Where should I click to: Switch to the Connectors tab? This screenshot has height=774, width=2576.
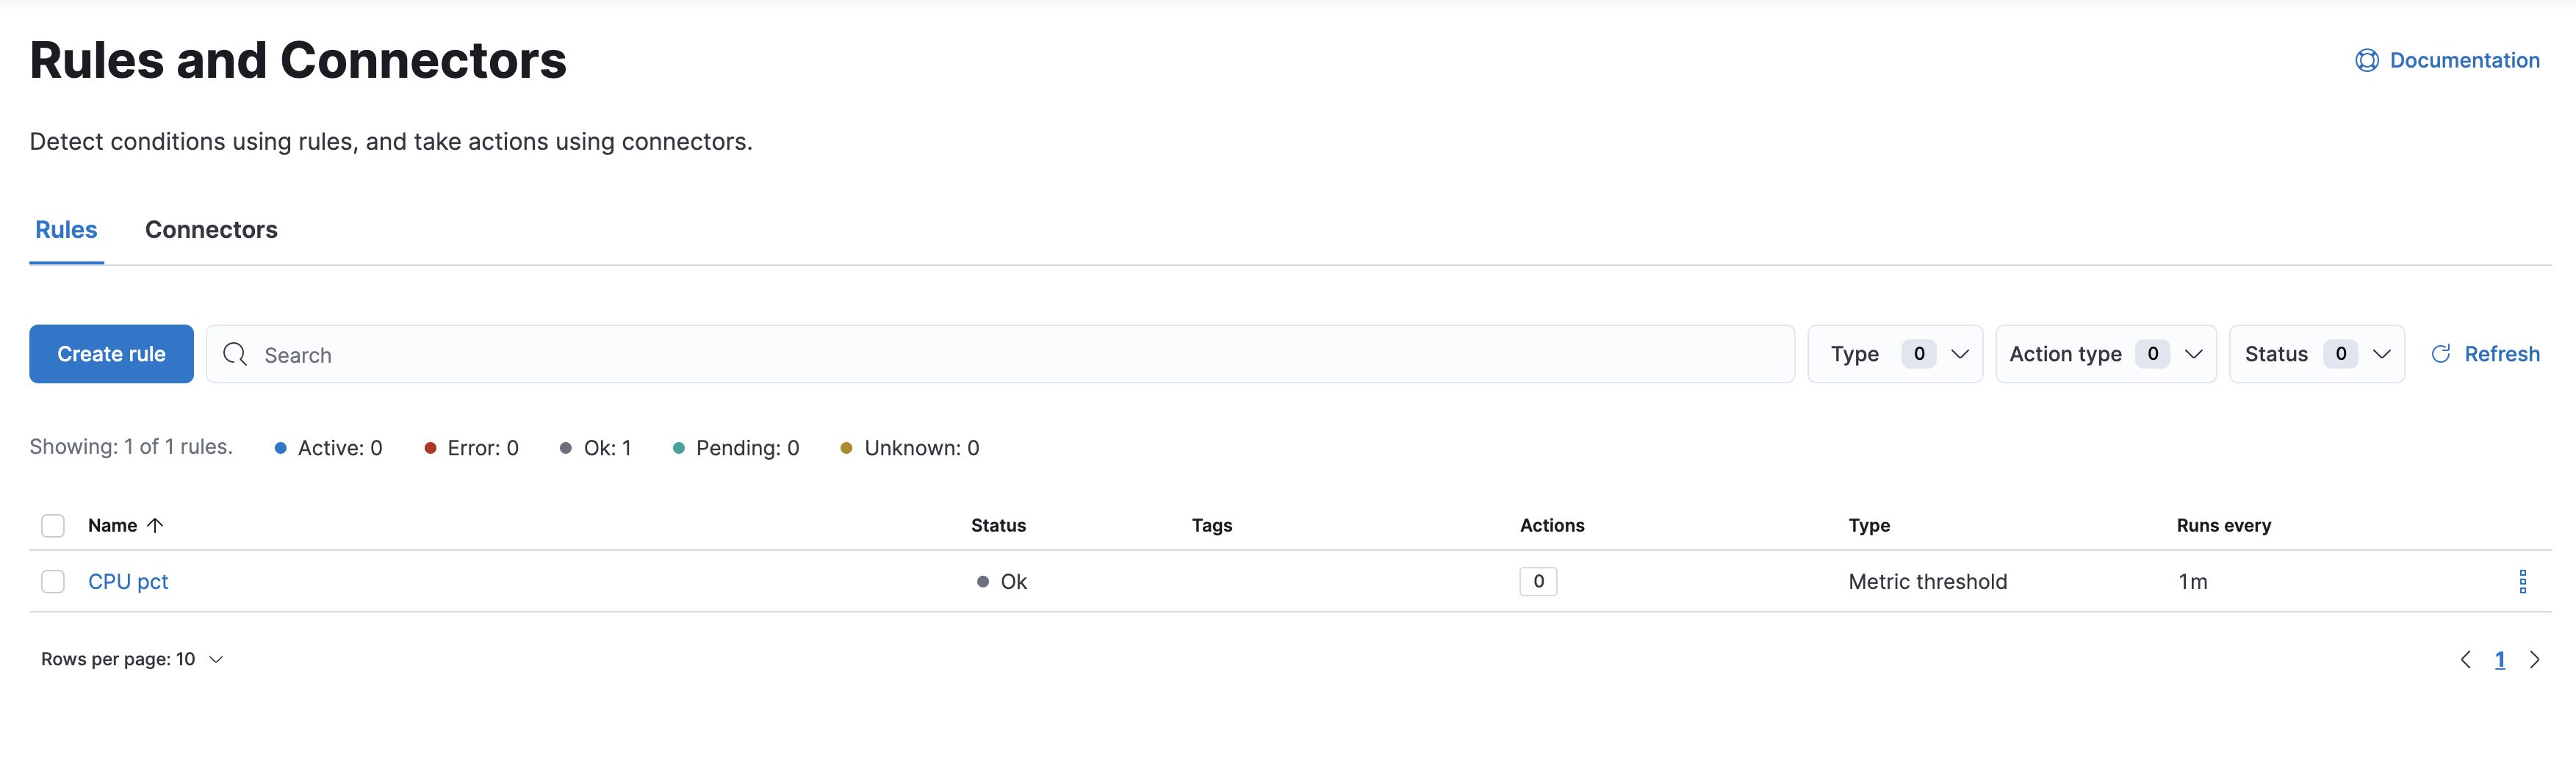coord(211,230)
